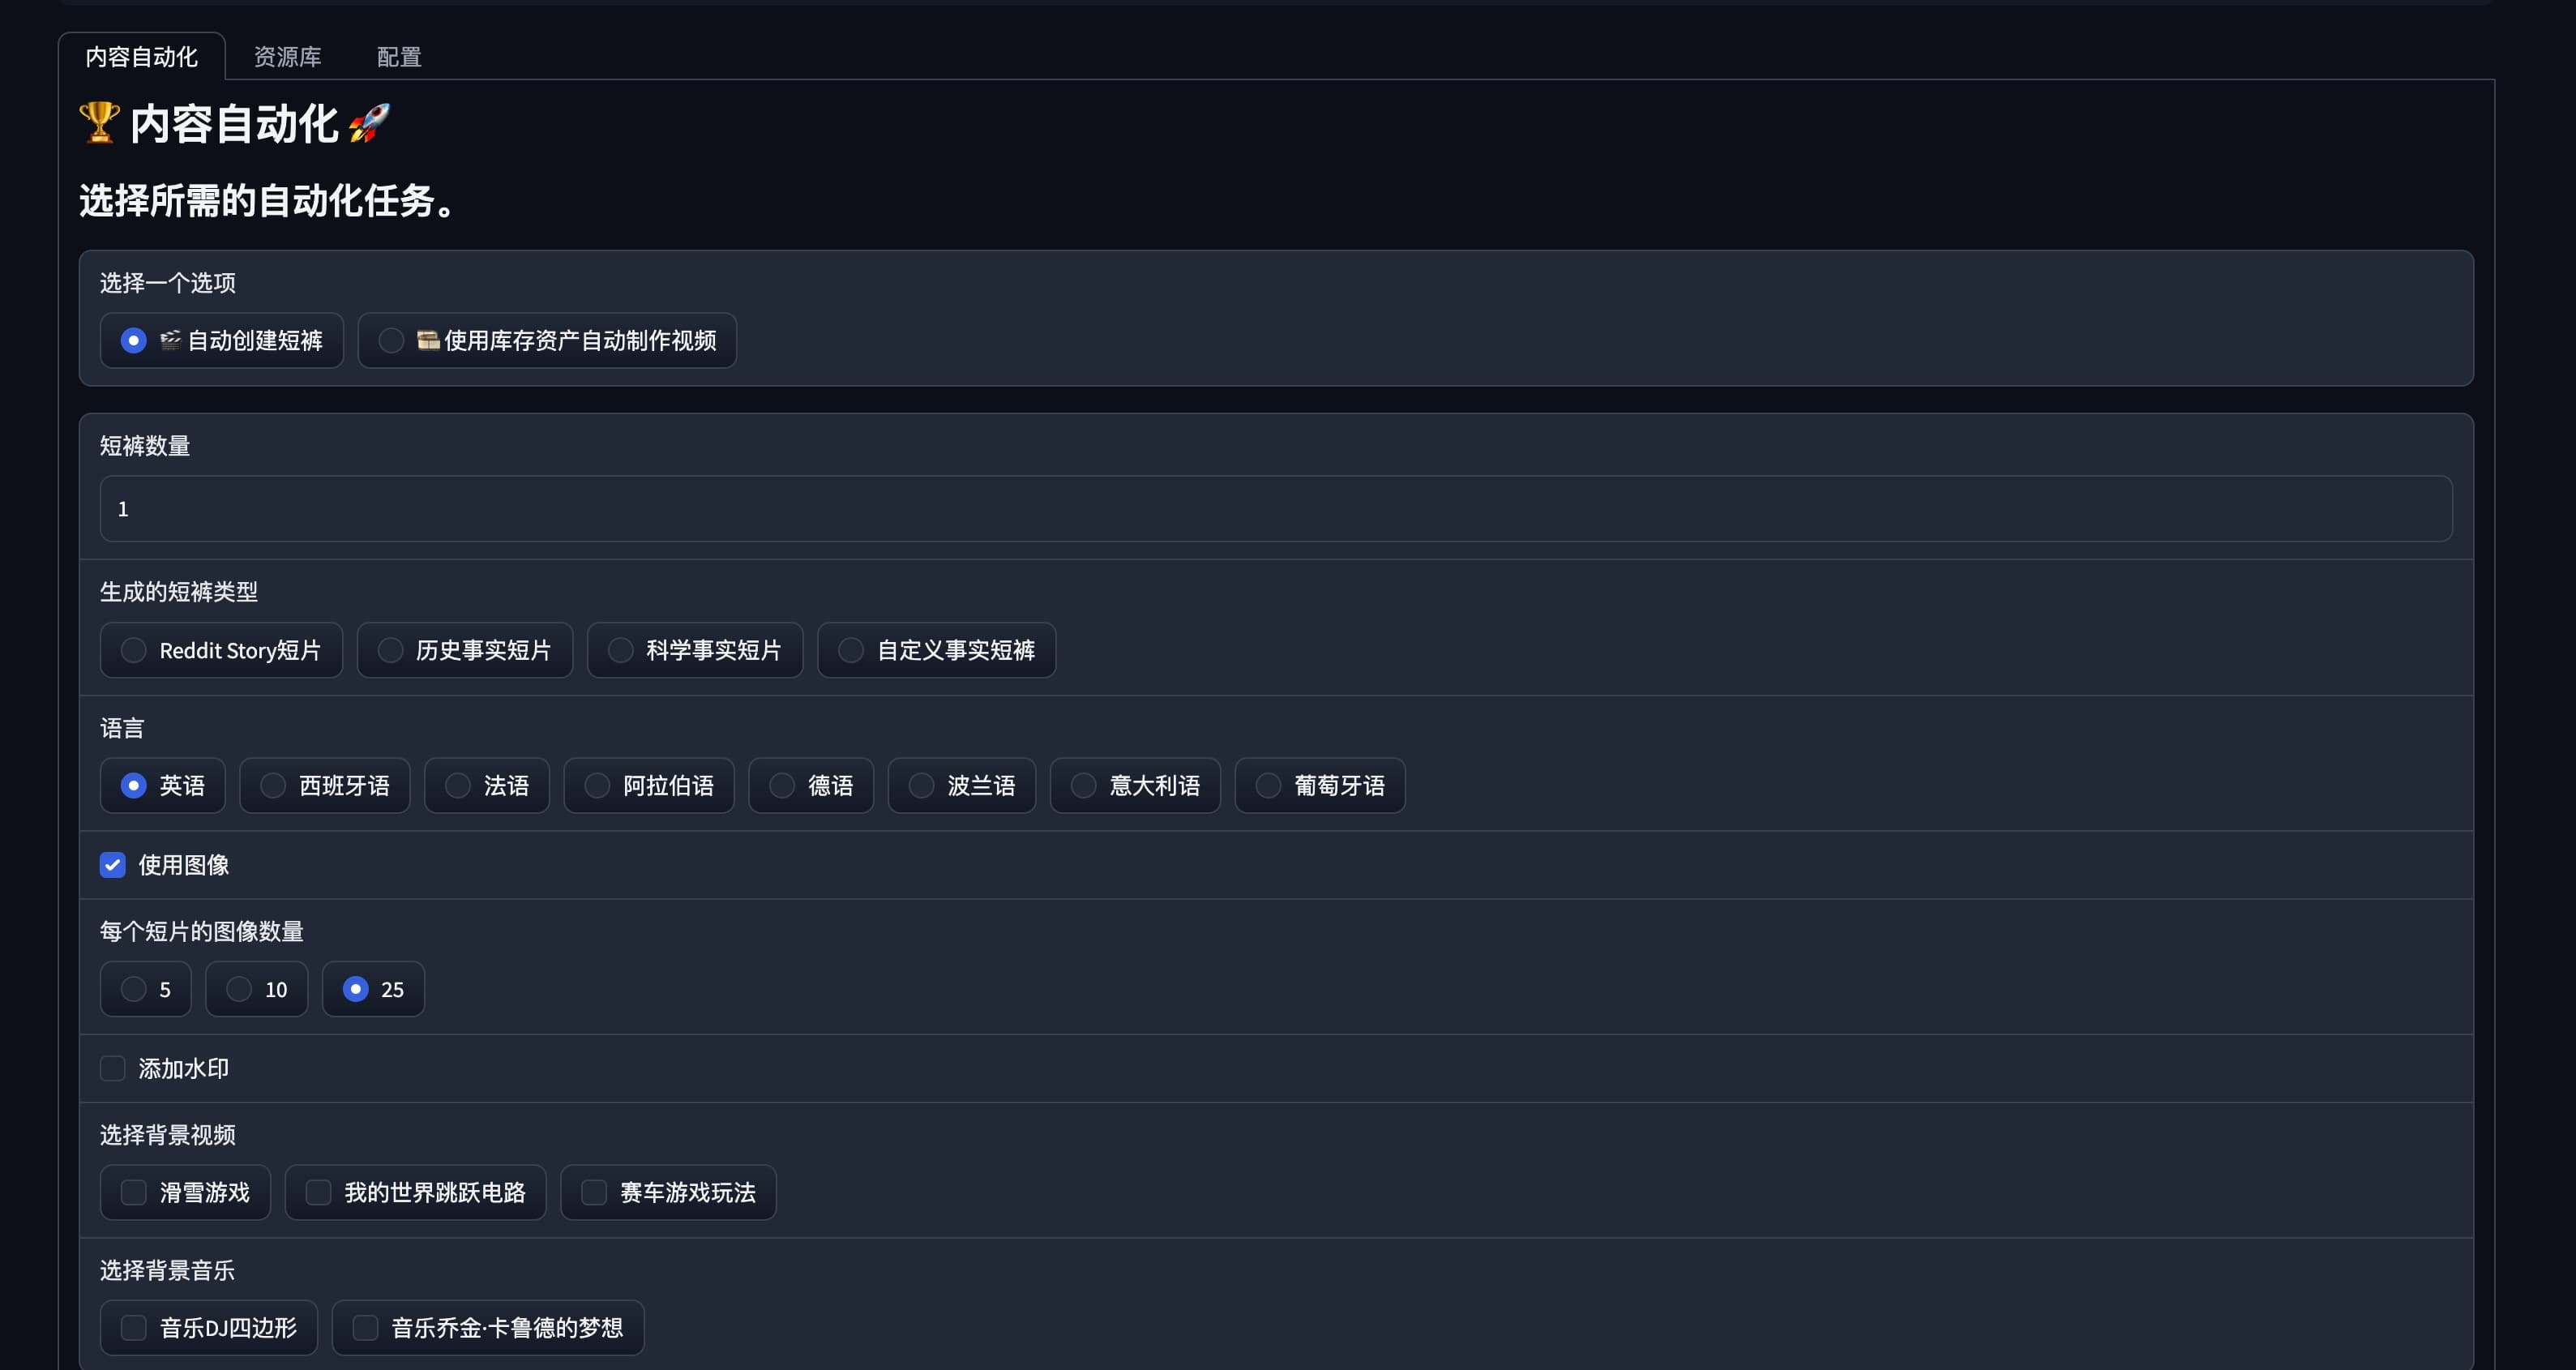2576x1370 pixels.
Task: Set images per short to 10
Action: point(239,990)
